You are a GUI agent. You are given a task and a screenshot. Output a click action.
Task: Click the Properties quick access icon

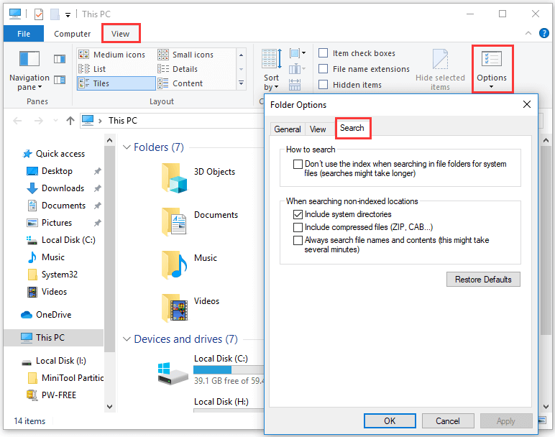(39, 14)
